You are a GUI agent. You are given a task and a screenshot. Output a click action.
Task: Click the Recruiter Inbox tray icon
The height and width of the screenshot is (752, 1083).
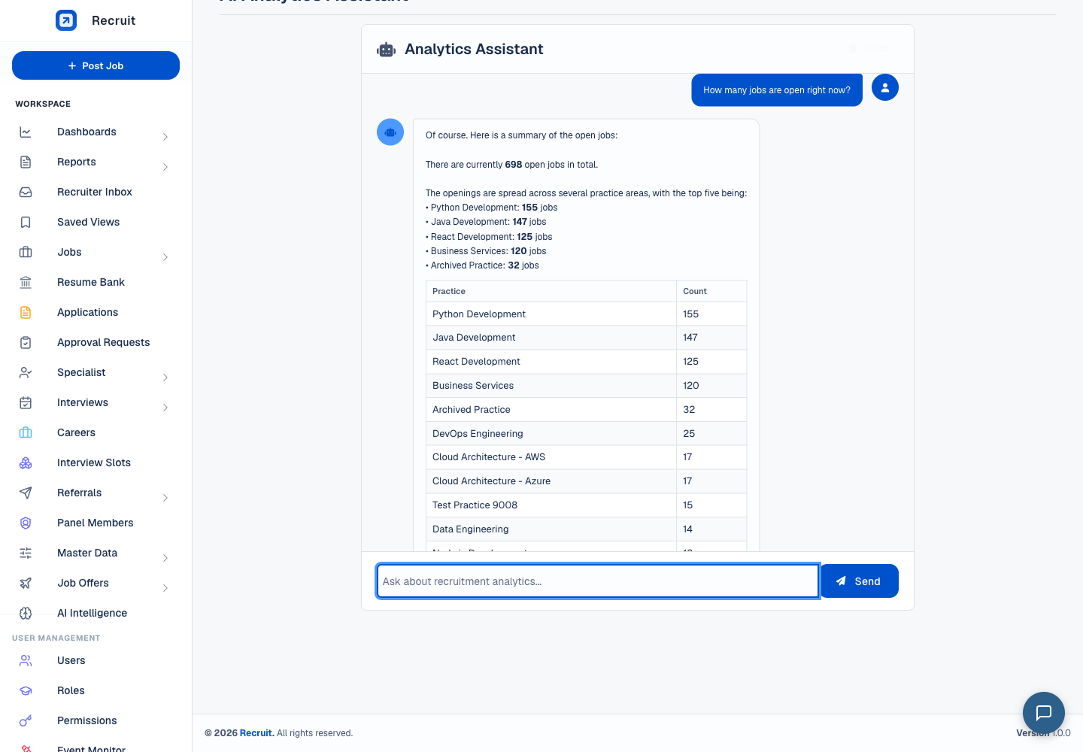[x=26, y=192]
